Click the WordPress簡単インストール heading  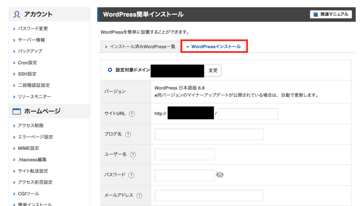(143, 14)
